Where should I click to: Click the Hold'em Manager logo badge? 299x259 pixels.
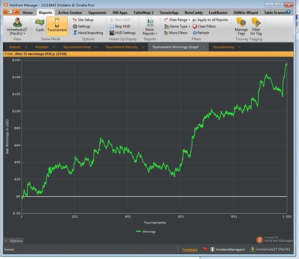[259, 240]
